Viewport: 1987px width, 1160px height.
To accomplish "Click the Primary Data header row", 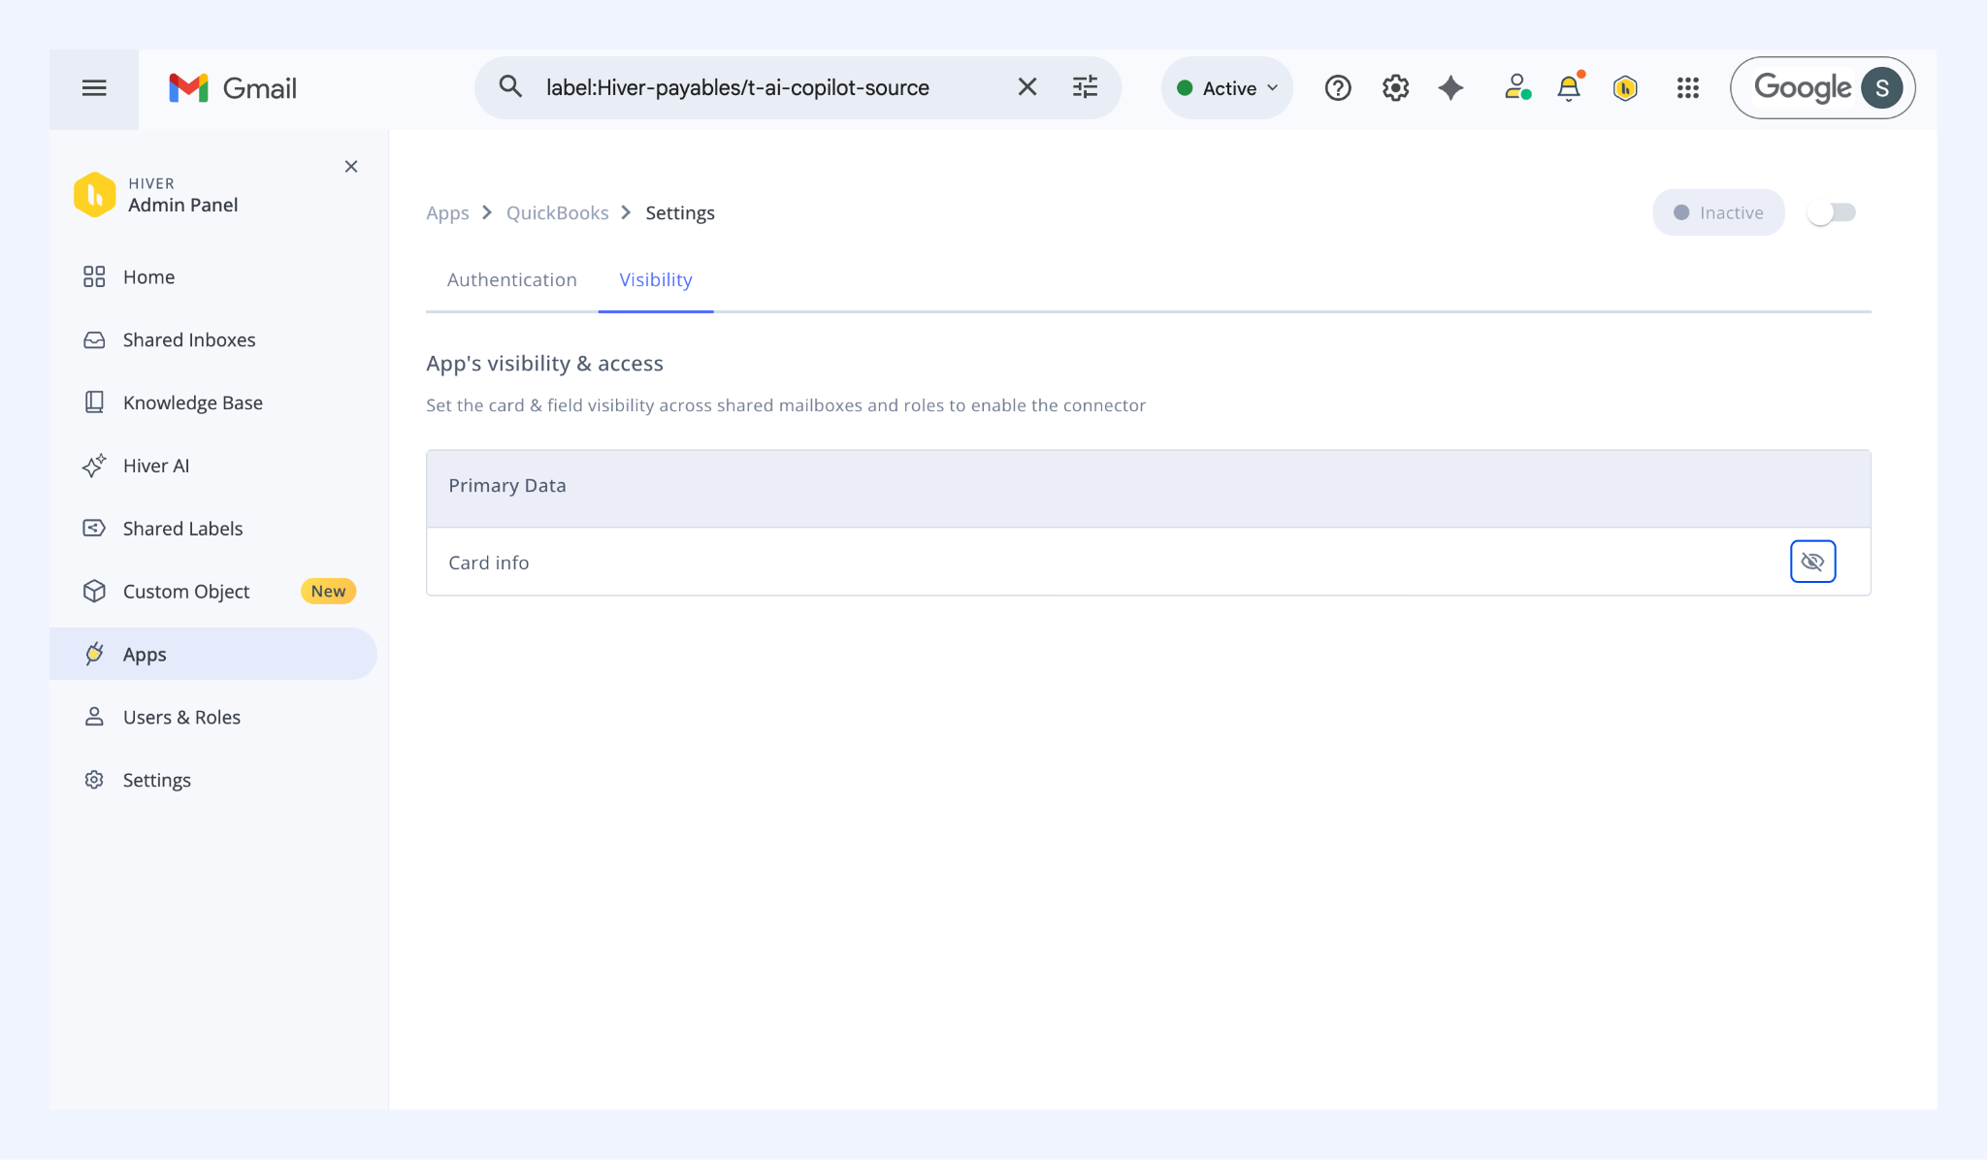I will pyautogui.click(x=1148, y=488).
